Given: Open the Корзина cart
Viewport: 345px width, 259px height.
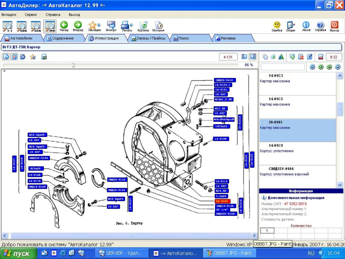Looking at the screenshot, I should pos(143,26).
